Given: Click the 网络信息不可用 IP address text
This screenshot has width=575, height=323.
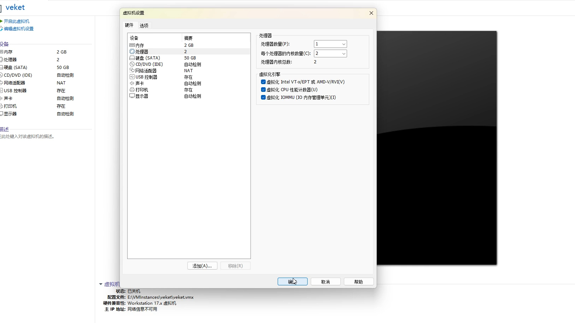Looking at the screenshot, I should pos(142,309).
